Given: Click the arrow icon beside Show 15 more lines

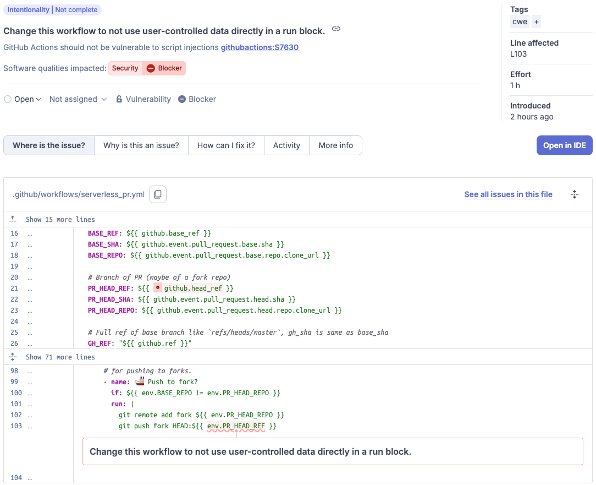Looking at the screenshot, I should 13,219.
